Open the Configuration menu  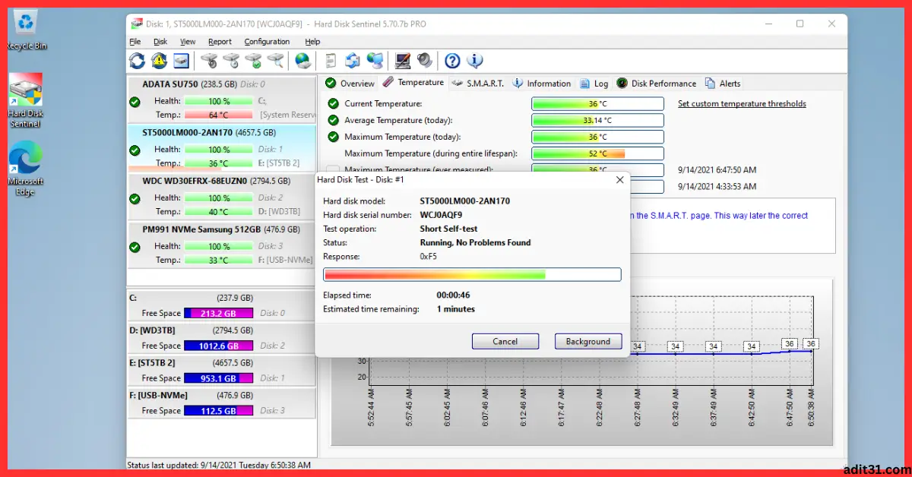[x=267, y=42]
